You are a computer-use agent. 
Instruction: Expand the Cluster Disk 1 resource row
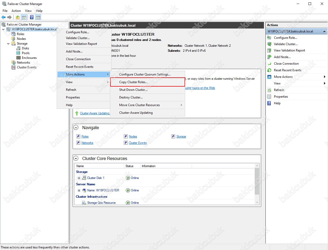(79, 178)
